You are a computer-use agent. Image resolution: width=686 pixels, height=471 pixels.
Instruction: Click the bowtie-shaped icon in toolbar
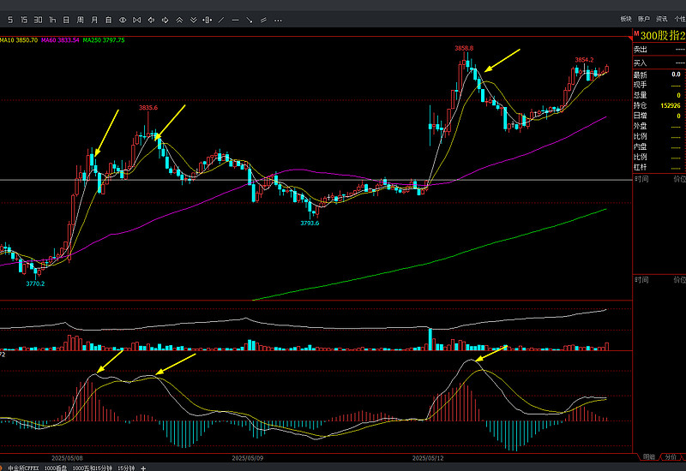click(136, 19)
